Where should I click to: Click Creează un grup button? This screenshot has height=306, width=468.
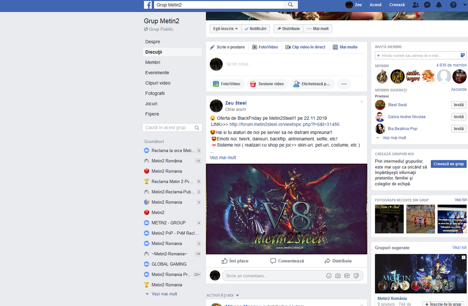tap(448, 164)
